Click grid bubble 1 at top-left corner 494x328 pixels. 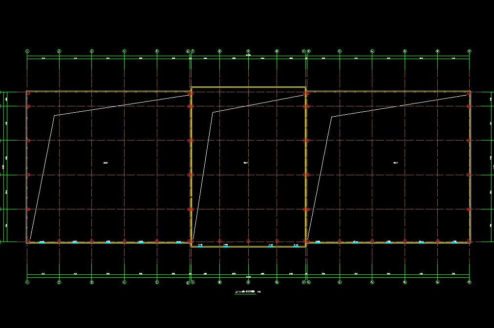27,51
